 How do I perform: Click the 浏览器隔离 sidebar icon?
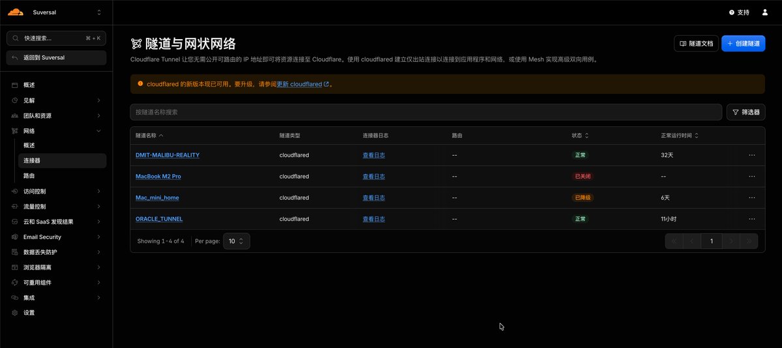click(14, 267)
